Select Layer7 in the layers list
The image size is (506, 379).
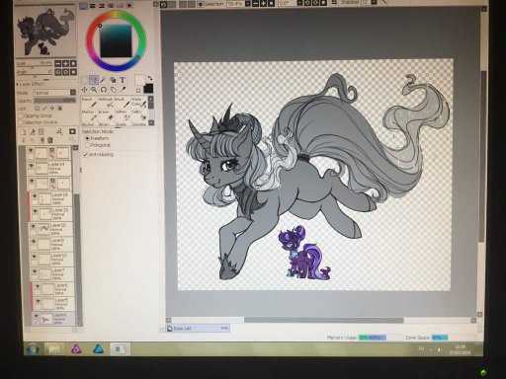tap(52, 274)
